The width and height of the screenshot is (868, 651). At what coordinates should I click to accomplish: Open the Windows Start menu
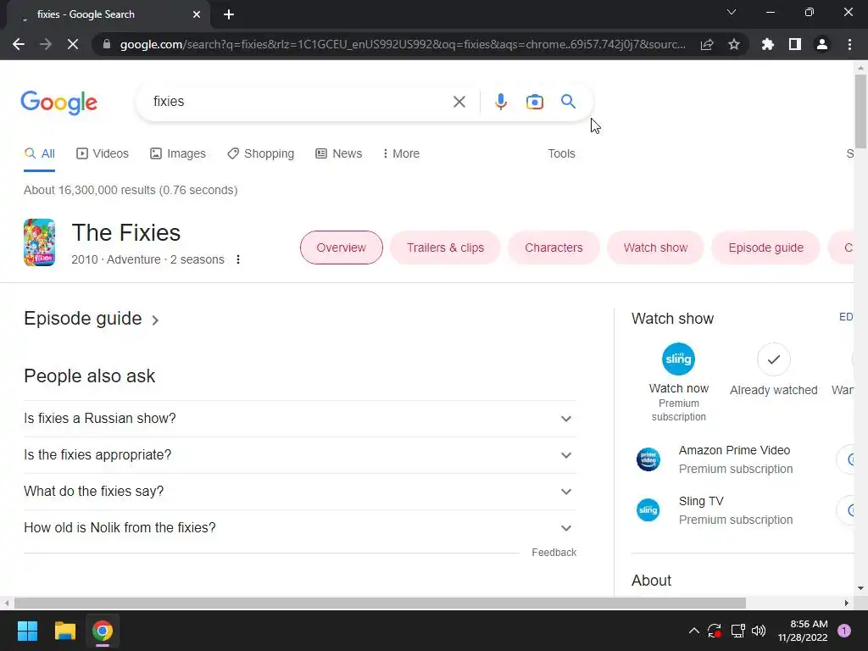pos(27,631)
